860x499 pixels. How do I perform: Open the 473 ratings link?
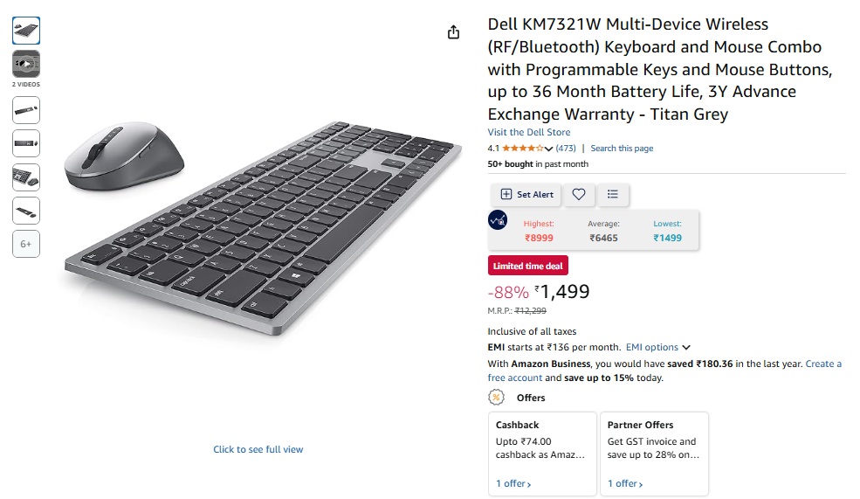566,149
